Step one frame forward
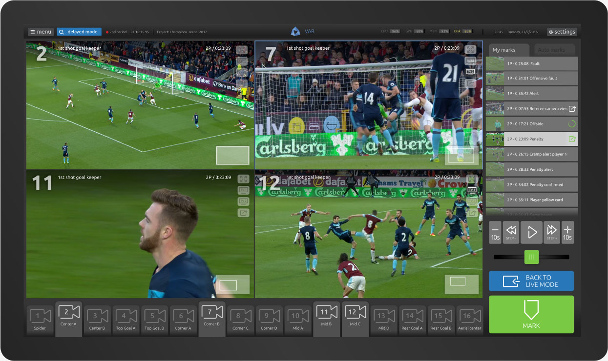The width and height of the screenshot is (608, 361). [x=552, y=232]
